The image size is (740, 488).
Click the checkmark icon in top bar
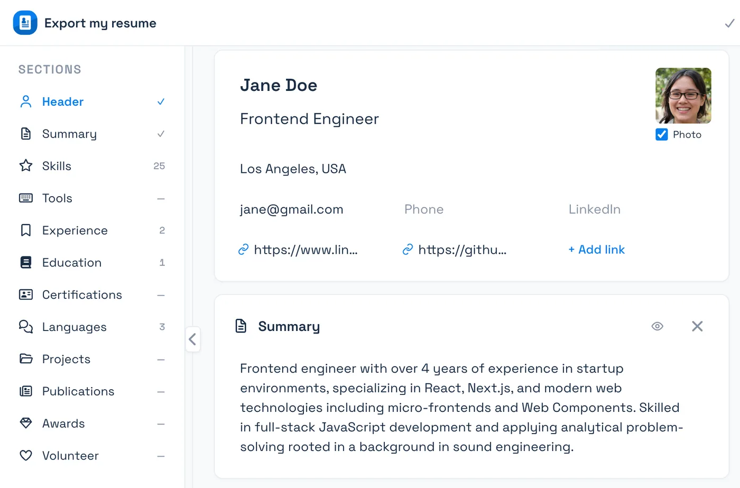pos(729,23)
